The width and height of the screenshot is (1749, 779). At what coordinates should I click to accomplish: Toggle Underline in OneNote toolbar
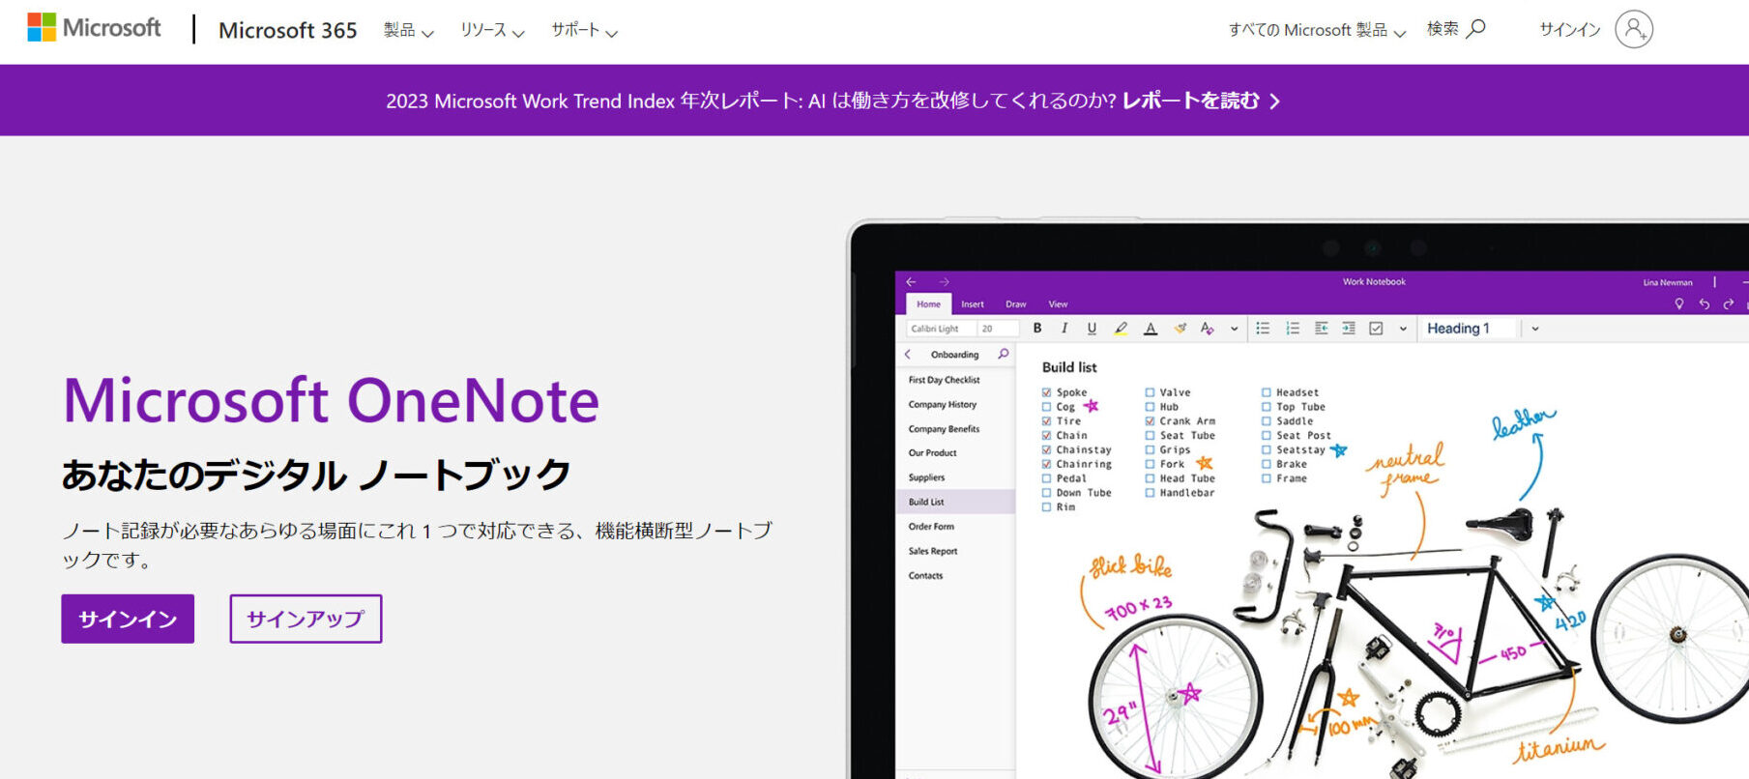point(1092,329)
